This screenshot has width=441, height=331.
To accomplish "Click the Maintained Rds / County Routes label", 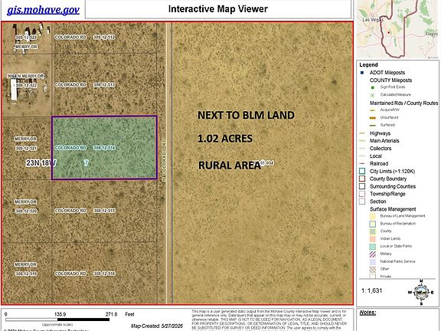I will pos(404,103).
